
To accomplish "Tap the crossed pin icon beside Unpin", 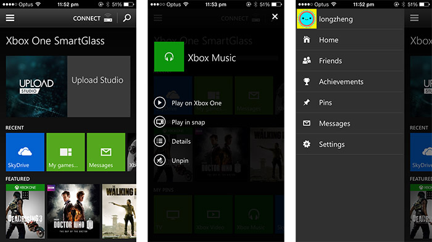I will (x=160, y=160).
